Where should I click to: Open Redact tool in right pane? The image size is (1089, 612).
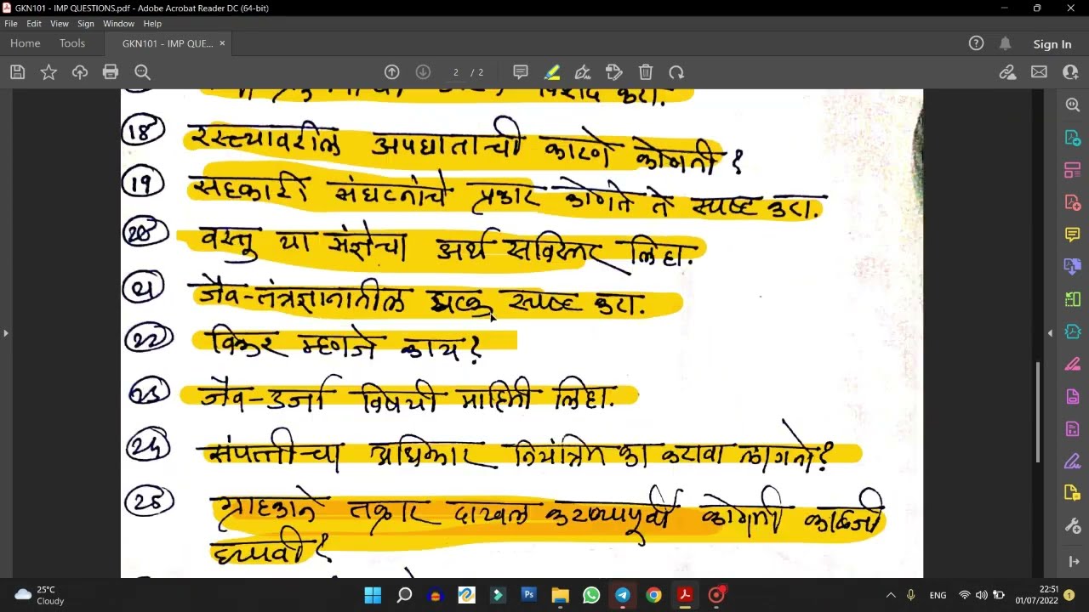pos(1072,364)
